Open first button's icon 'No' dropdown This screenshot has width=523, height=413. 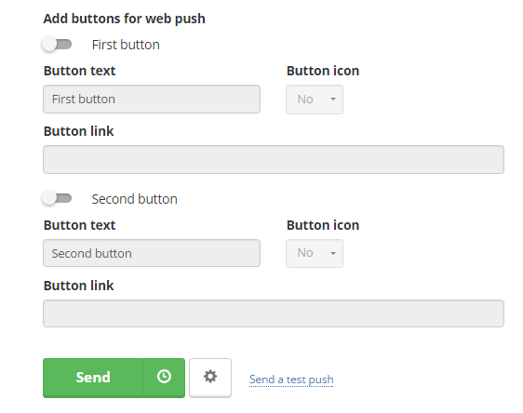(x=315, y=100)
